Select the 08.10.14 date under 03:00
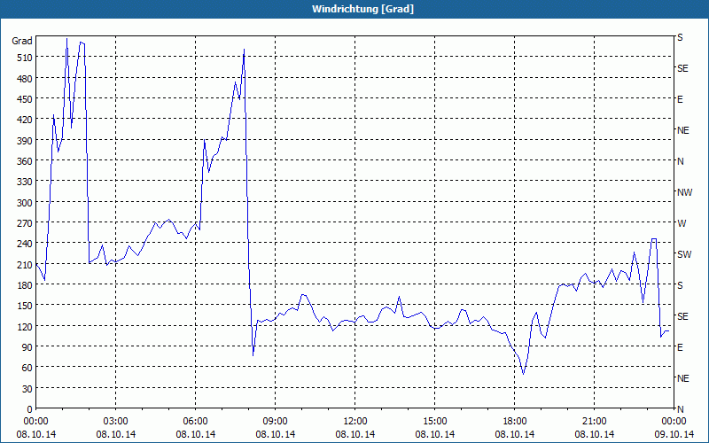This screenshot has width=709, height=443. click(x=116, y=434)
